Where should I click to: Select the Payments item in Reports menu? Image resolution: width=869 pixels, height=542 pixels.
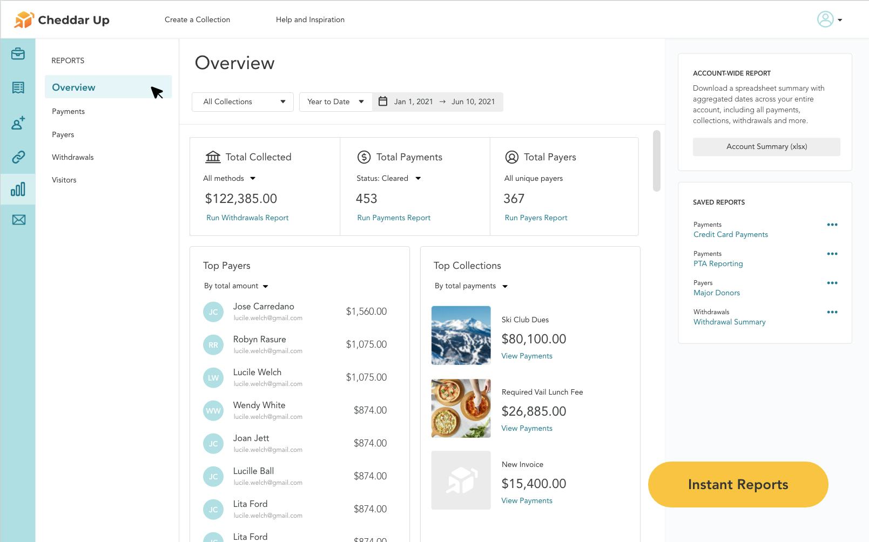(x=68, y=111)
